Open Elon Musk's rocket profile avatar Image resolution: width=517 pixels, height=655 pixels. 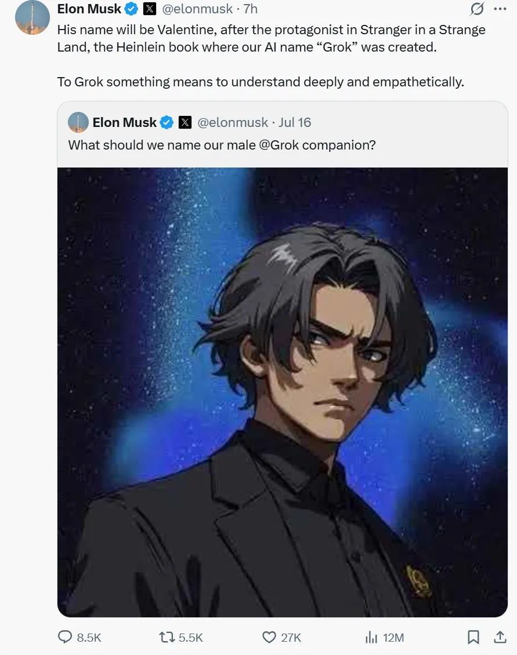click(32, 17)
